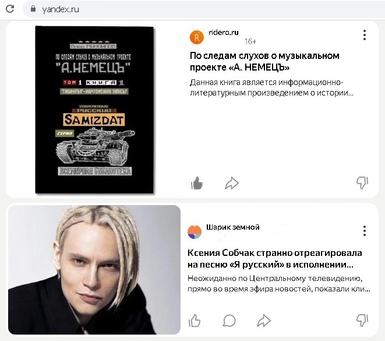The width and height of the screenshot is (385, 341).
Task: Like the ridero.ru book post
Action: (x=197, y=183)
